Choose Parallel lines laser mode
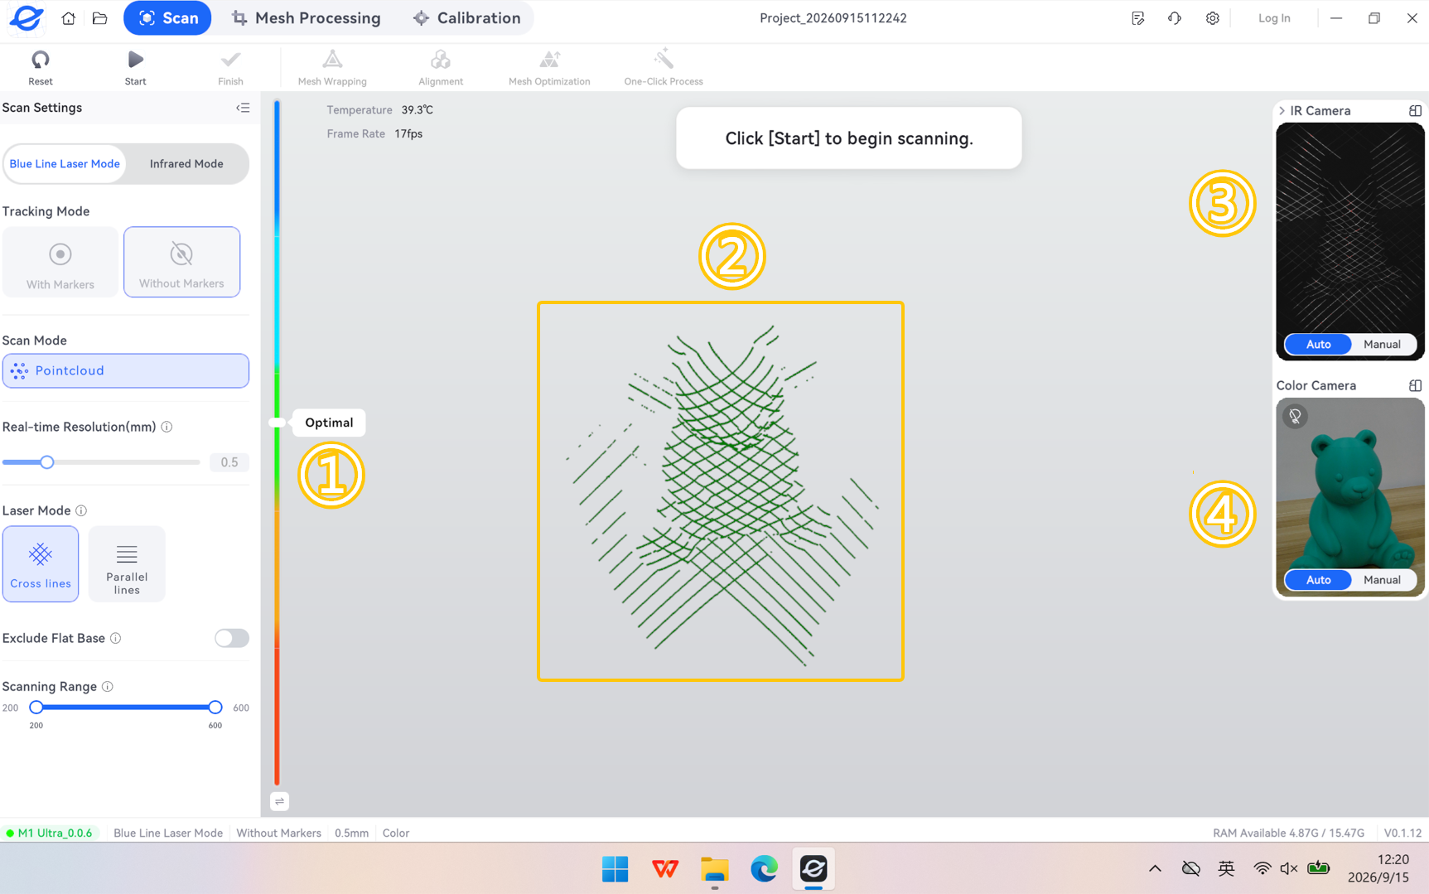The height and width of the screenshot is (894, 1429). 127,564
